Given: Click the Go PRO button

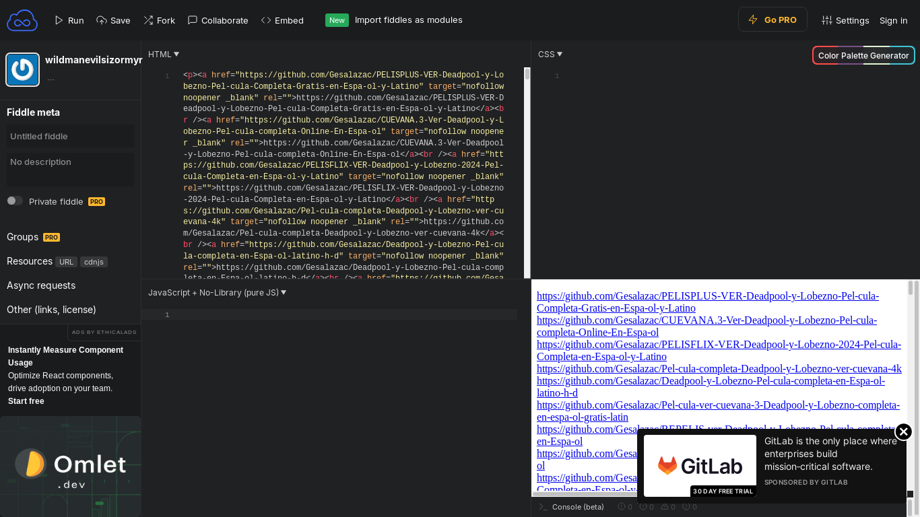Looking at the screenshot, I should click(773, 20).
